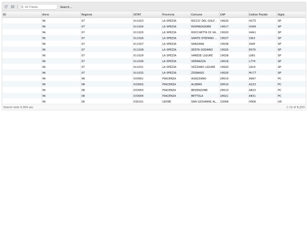
Task: Select the VARESE LIGURE comune cell
Action: click(x=205, y=55)
